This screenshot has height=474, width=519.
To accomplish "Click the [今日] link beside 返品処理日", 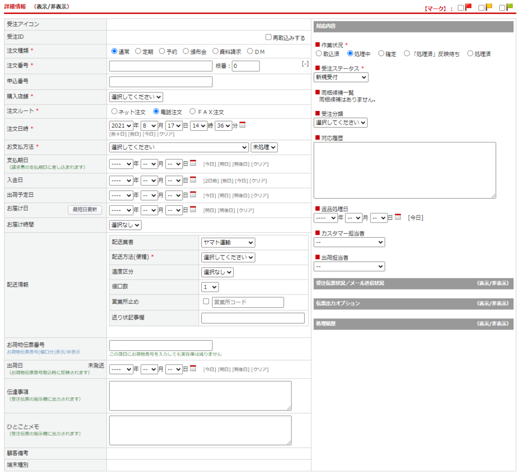I will tap(415, 217).
